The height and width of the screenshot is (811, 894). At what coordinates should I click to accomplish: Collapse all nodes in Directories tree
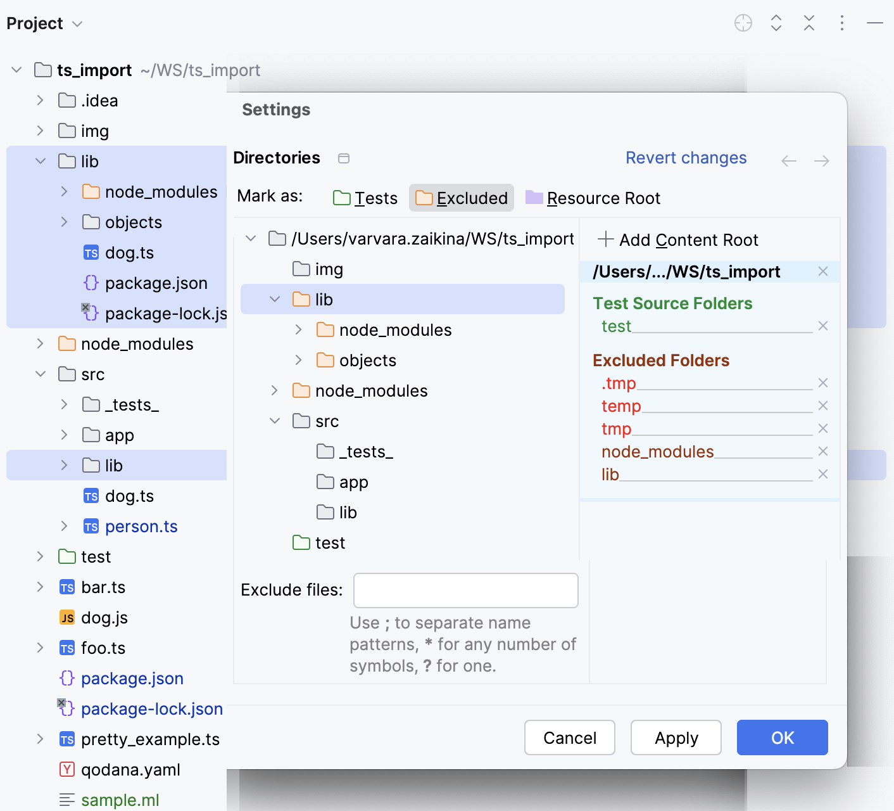[344, 158]
